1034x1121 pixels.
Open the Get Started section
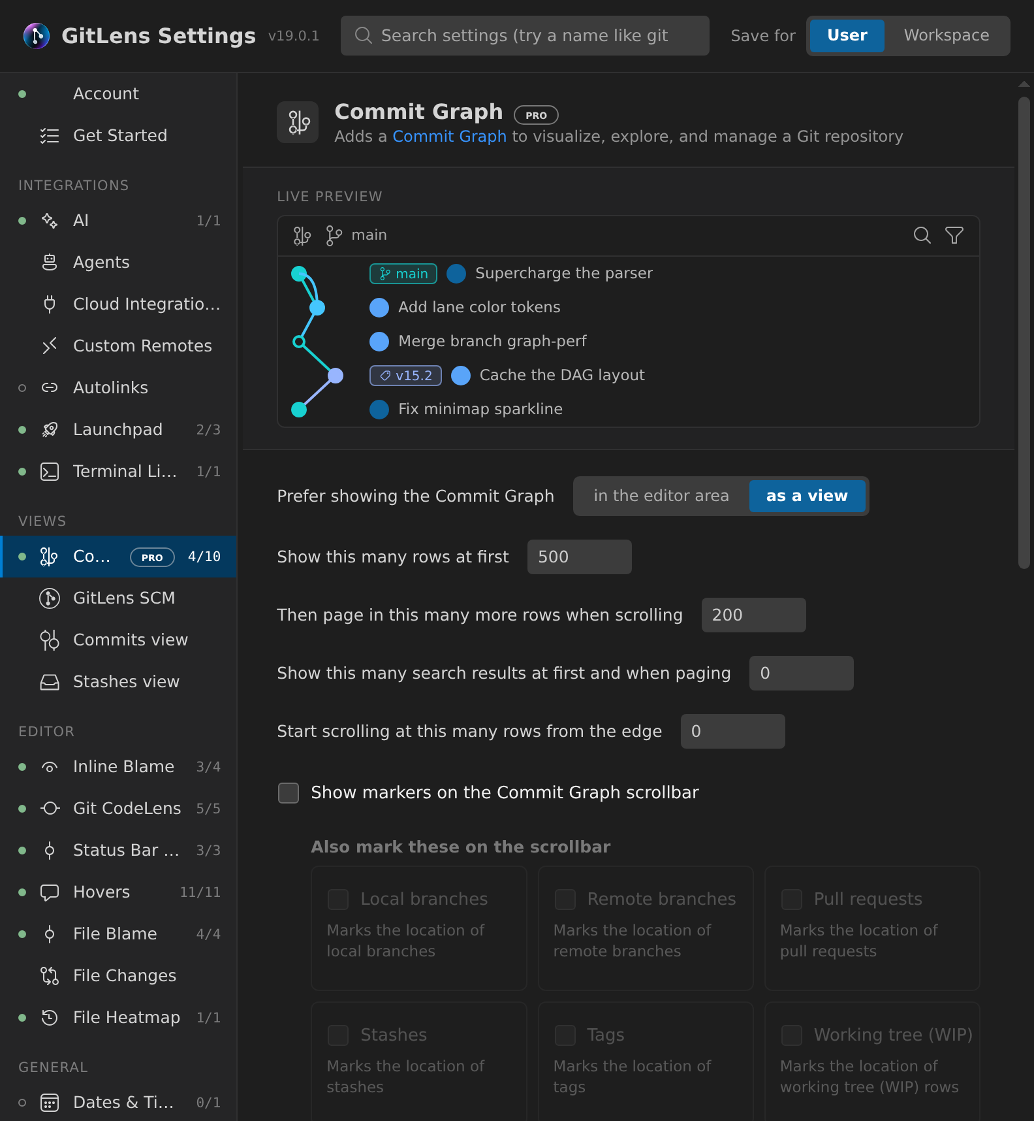click(x=119, y=136)
